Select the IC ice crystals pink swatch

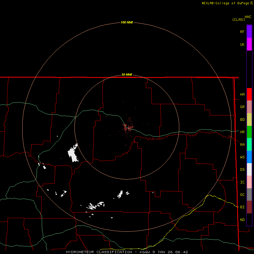249,182
